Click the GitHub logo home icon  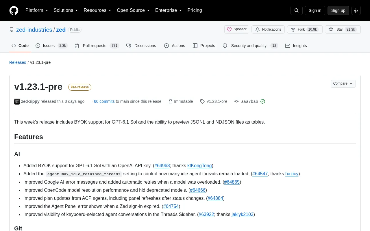(14, 10)
